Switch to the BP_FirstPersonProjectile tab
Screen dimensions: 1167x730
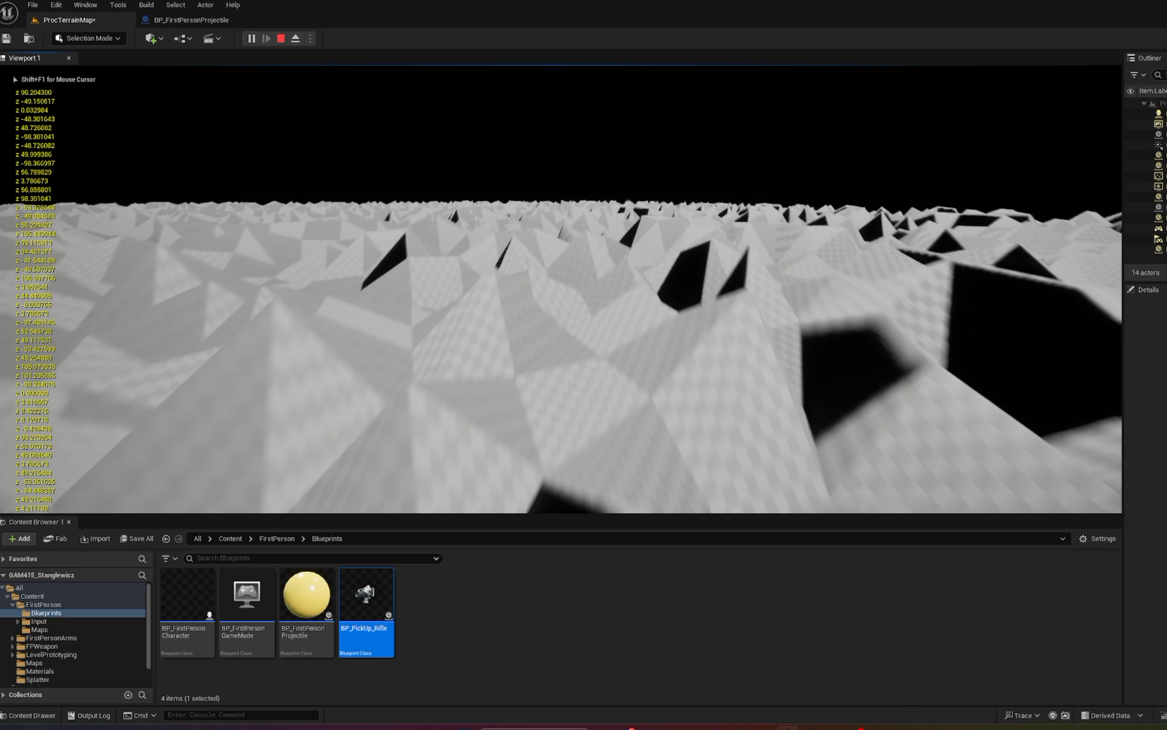point(191,20)
